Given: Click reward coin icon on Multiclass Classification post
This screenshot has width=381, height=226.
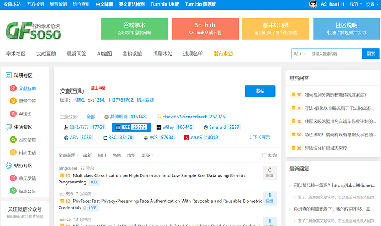Looking at the screenshot, I should point(62,175).
